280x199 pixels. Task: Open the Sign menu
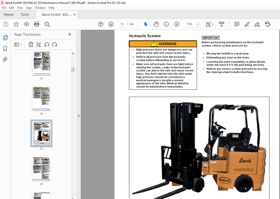pyautogui.click(x=29, y=8)
